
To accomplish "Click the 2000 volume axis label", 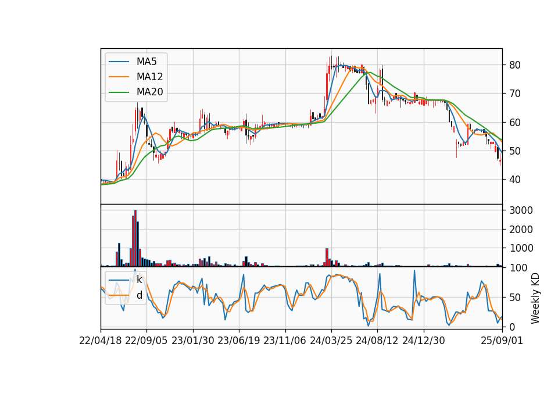I will click(521, 230).
